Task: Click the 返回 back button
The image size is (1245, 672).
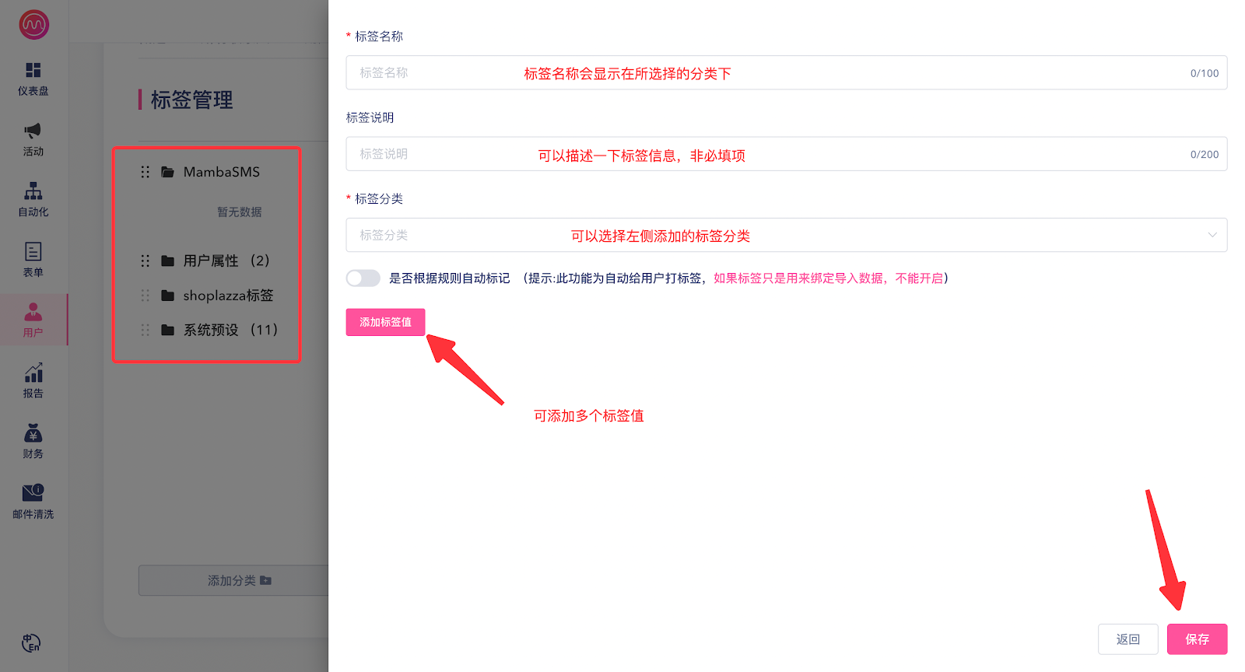Action: [x=1128, y=639]
